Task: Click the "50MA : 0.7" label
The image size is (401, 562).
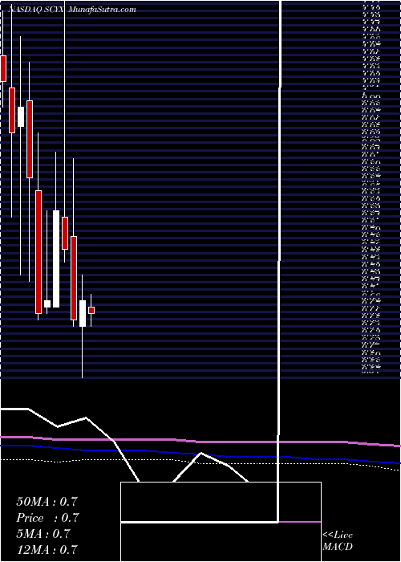Action: (x=47, y=502)
